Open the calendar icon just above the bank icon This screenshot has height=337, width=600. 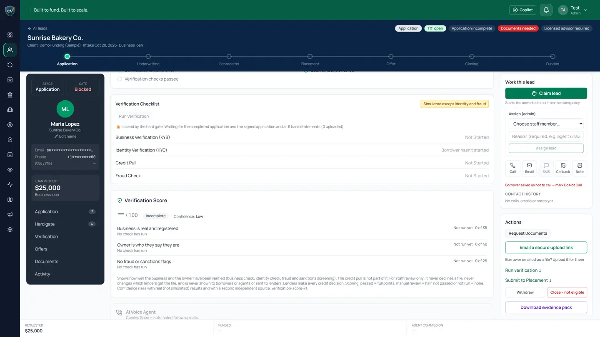[x=10, y=80]
